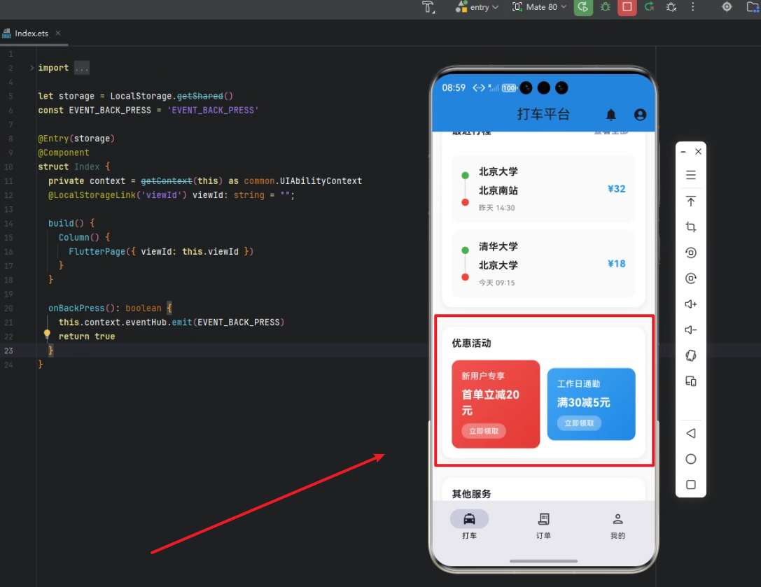This screenshot has height=587, width=761.
Task: Click the lightbulb quick-fix icon on line 22
Action: [x=47, y=333]
